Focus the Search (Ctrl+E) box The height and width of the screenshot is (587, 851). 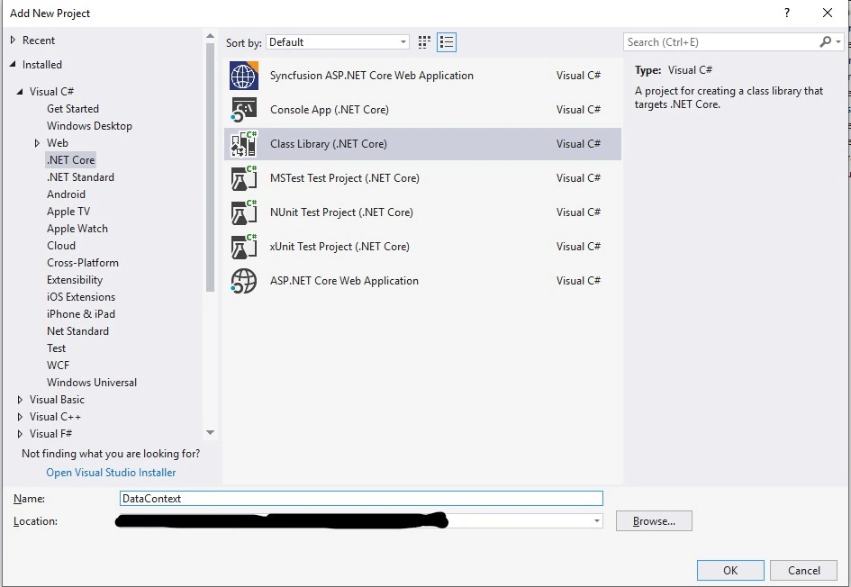click(x=722, y=41)
